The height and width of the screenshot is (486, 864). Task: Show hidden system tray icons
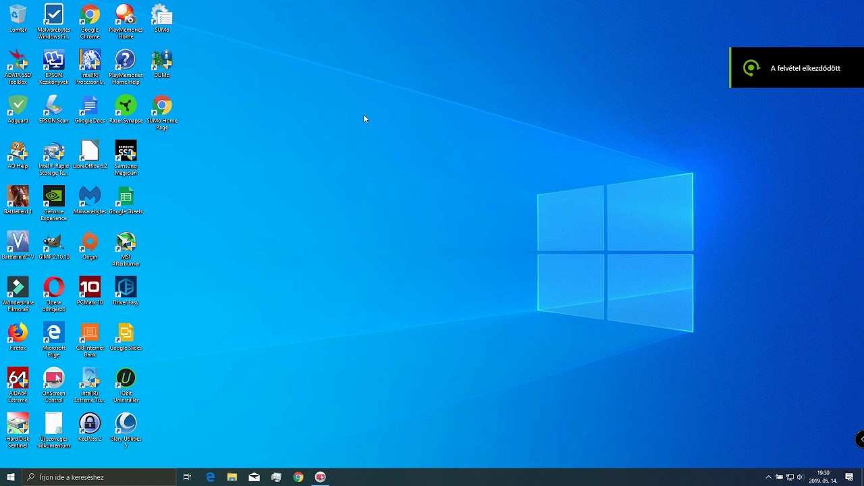click(768, 477)
